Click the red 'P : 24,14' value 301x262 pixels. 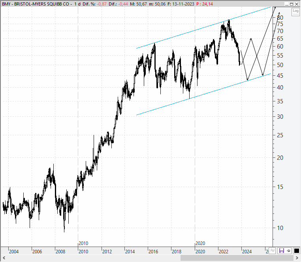(x=205, y=4)
